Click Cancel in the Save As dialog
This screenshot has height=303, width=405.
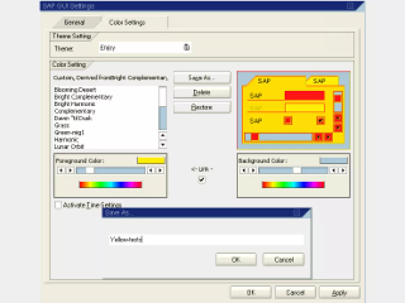283,260
